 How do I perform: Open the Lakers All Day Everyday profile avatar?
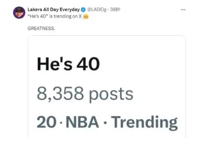[19, 13]
